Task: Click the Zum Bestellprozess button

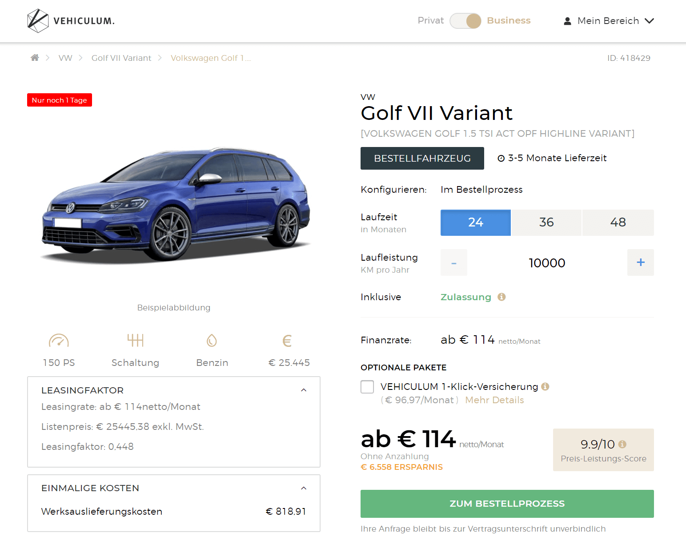Action: [507, 504]
